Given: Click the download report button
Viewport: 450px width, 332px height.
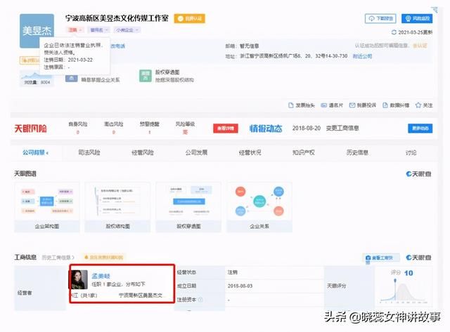Looking at the screenshot, I should coord(380,18).
